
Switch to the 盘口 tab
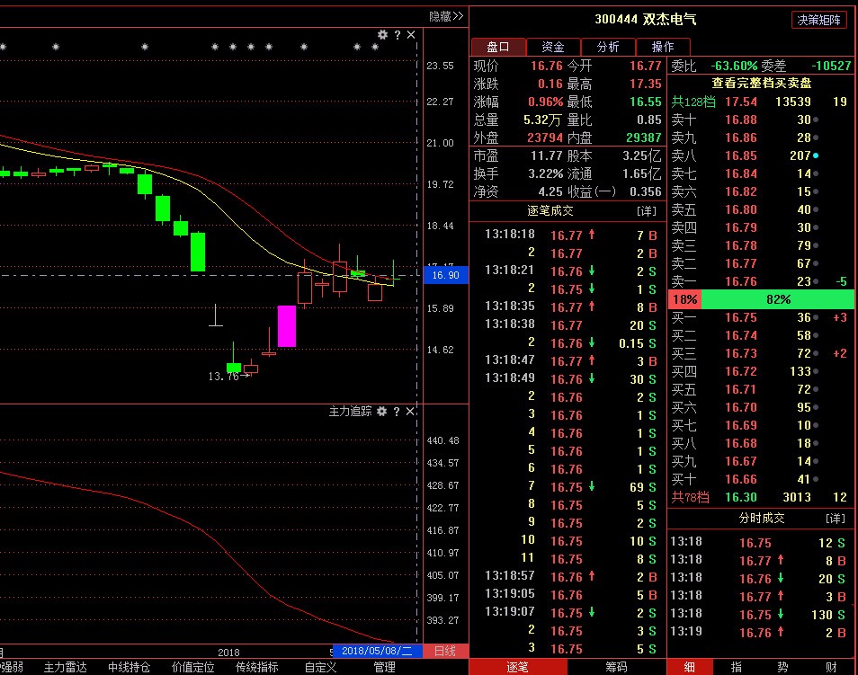point(498,47)
